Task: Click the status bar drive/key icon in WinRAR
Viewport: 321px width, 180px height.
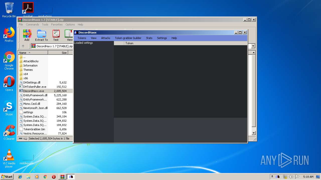Action: point(23,138)
